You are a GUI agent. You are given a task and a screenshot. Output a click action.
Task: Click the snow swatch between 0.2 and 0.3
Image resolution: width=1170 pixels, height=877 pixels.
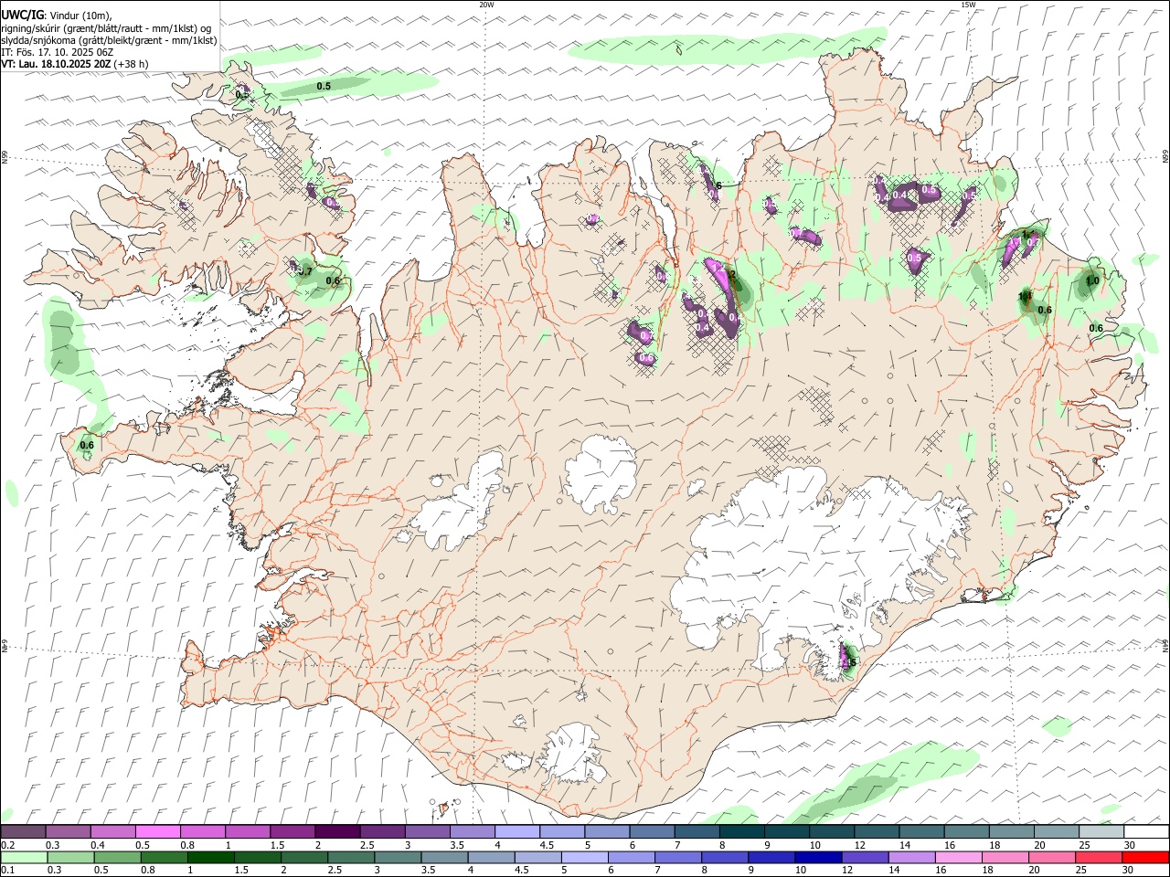[x=23, y=831]
